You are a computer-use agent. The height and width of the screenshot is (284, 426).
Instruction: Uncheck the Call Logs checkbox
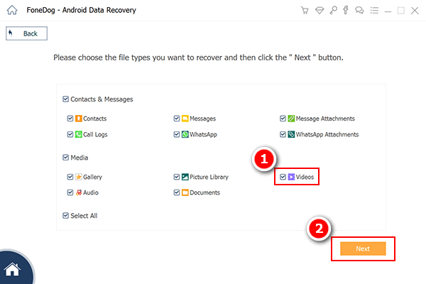click(x=70, y=134)
